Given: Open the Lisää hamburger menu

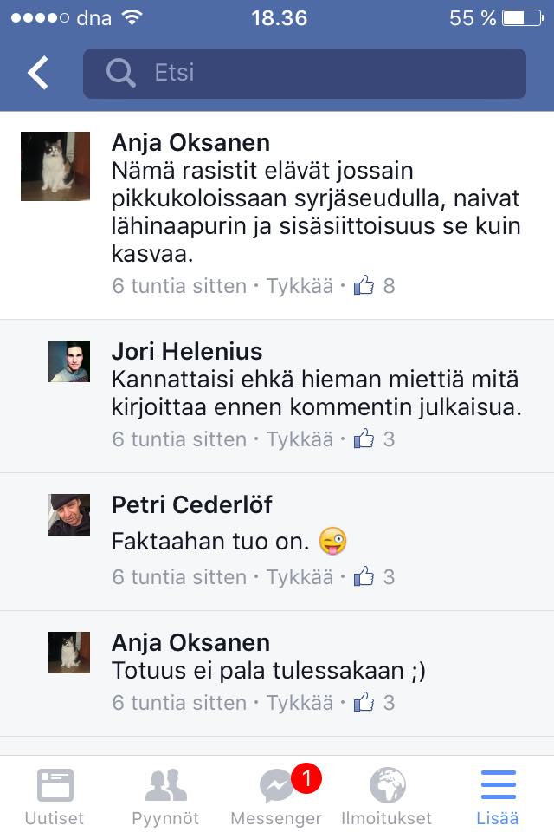Looking at the screenshot, I should (497, 796).
